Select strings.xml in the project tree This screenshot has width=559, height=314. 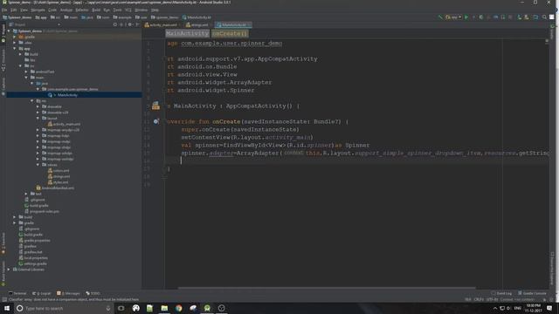pyautogui.click(x=61, y=176)
